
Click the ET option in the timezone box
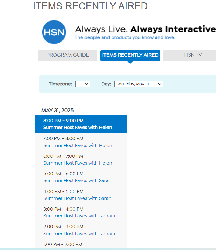click(81, 84)
